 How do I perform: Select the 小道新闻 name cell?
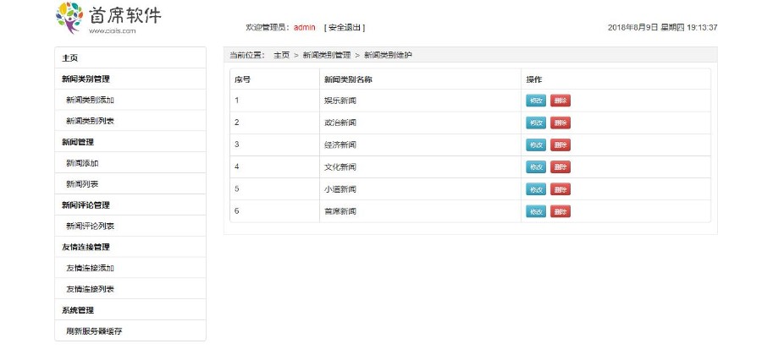tap(420, 189)
